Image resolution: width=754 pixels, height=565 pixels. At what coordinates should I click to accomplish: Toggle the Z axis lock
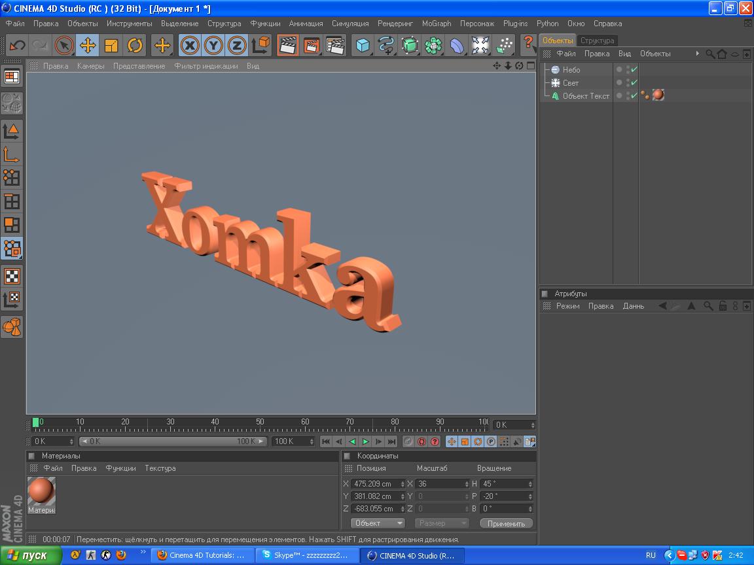tap(237, 45)
